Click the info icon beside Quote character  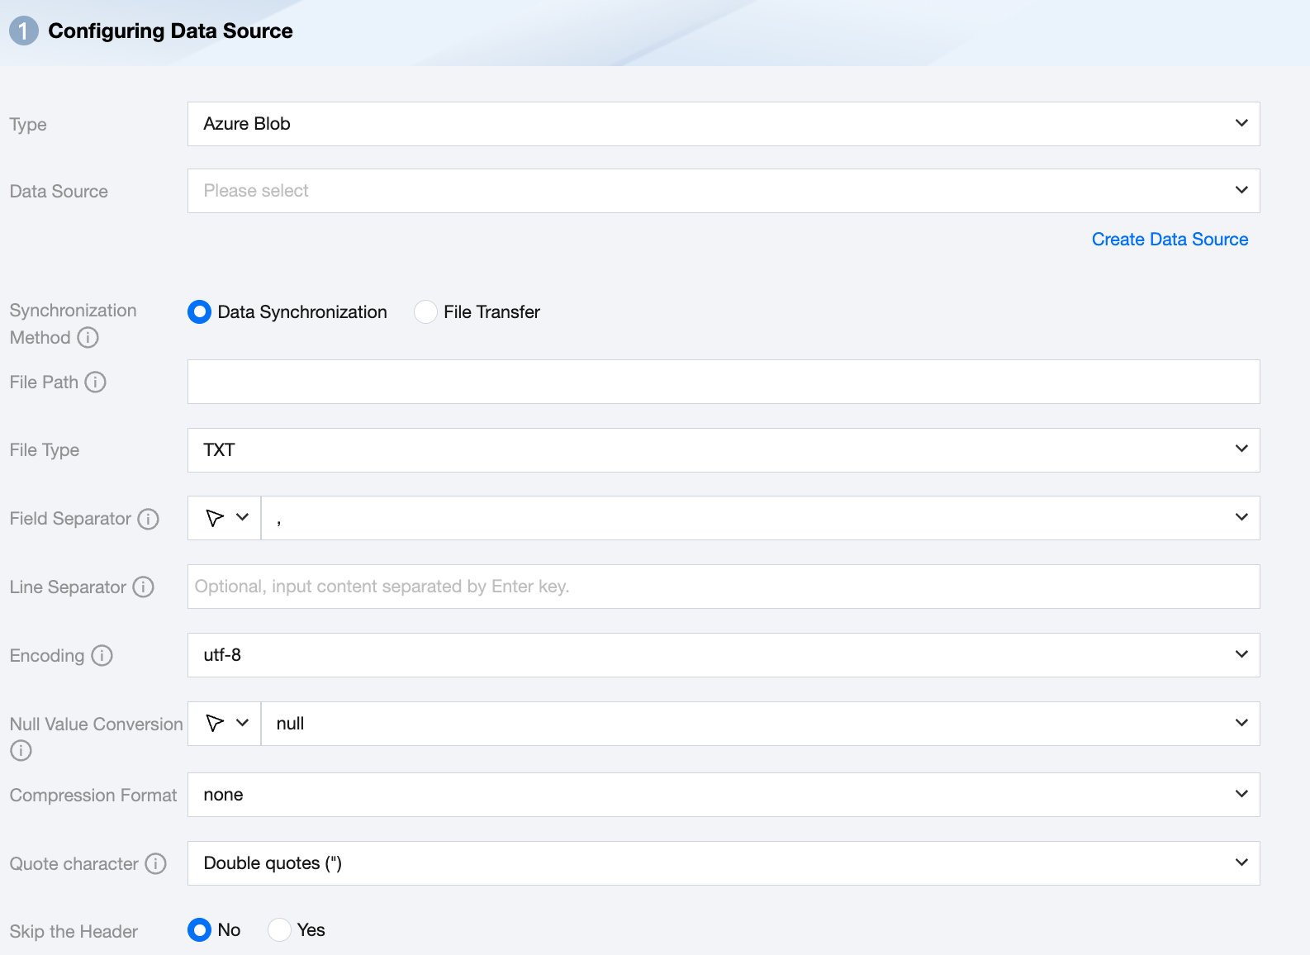[156, 864]
